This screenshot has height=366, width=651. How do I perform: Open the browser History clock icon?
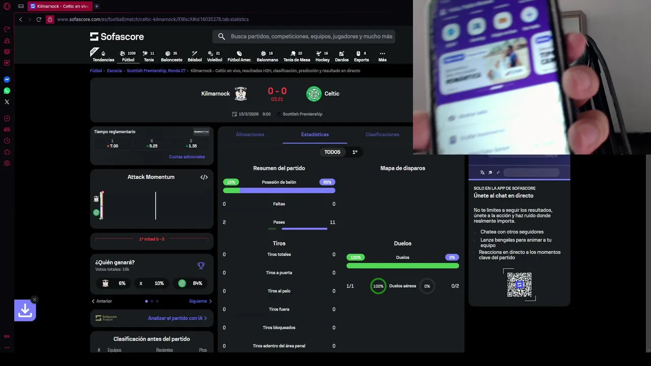pyautogui.click(x=7, y=141)
